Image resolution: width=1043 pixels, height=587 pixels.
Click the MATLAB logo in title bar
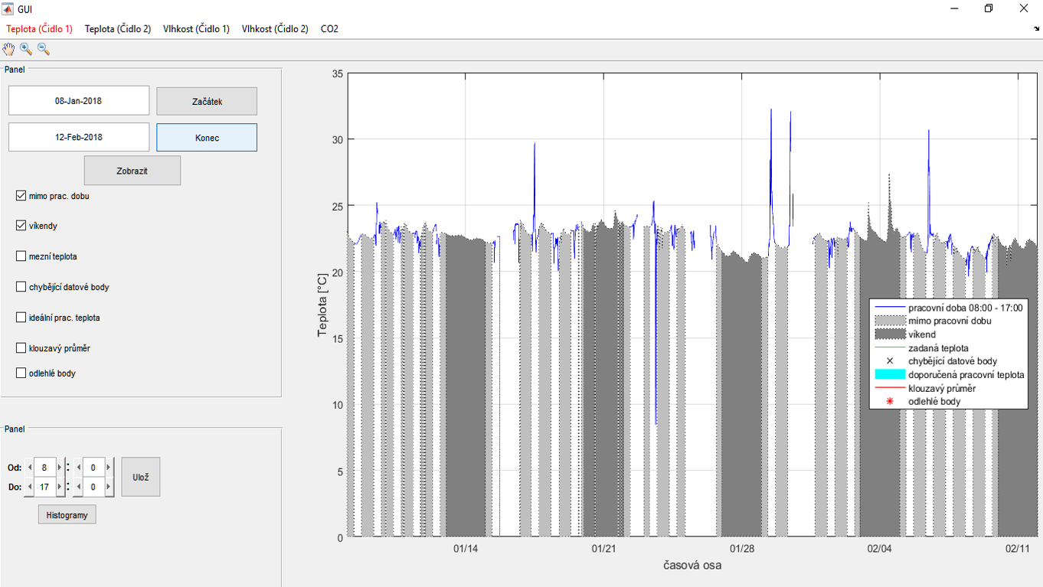pos(8,8)
